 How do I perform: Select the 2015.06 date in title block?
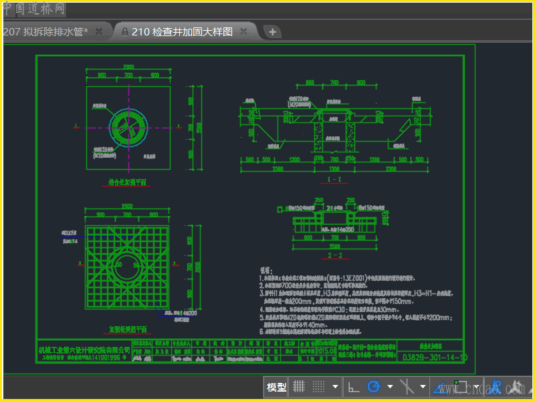point(326,351)
